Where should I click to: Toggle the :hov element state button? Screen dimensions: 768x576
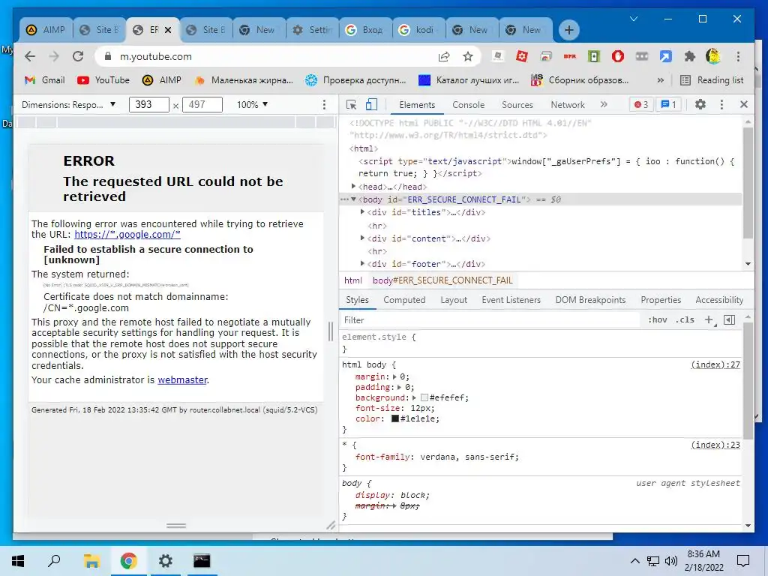point(657,319)
